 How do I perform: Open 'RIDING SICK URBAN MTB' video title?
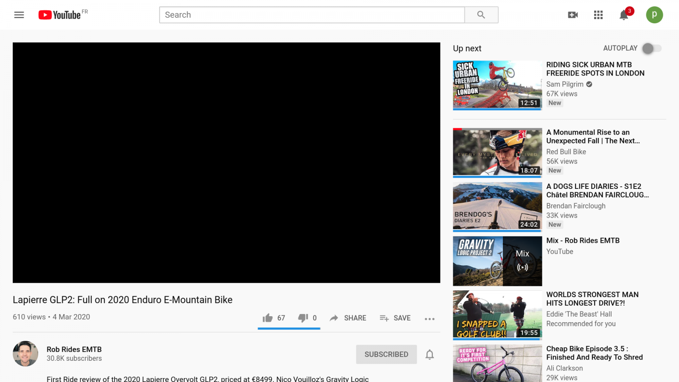[x=595, y=69]
